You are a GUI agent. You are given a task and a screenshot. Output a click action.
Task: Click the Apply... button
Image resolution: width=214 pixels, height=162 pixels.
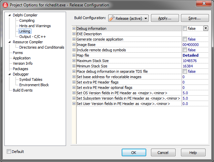tap(165, 18)
